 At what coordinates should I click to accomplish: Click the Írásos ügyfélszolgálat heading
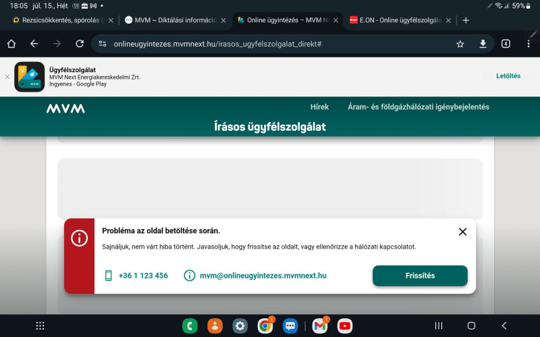point(270,127)
